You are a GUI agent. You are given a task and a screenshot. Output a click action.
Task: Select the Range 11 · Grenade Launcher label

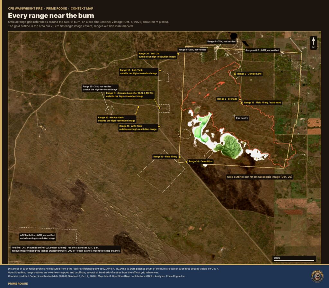click(x=130, y=95)
